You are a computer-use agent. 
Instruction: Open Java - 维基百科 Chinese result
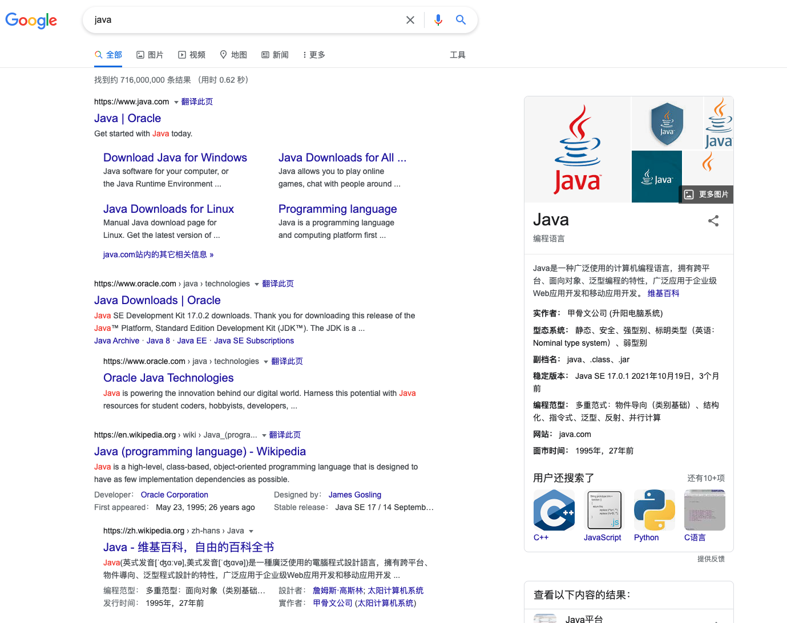coord(189,547)
